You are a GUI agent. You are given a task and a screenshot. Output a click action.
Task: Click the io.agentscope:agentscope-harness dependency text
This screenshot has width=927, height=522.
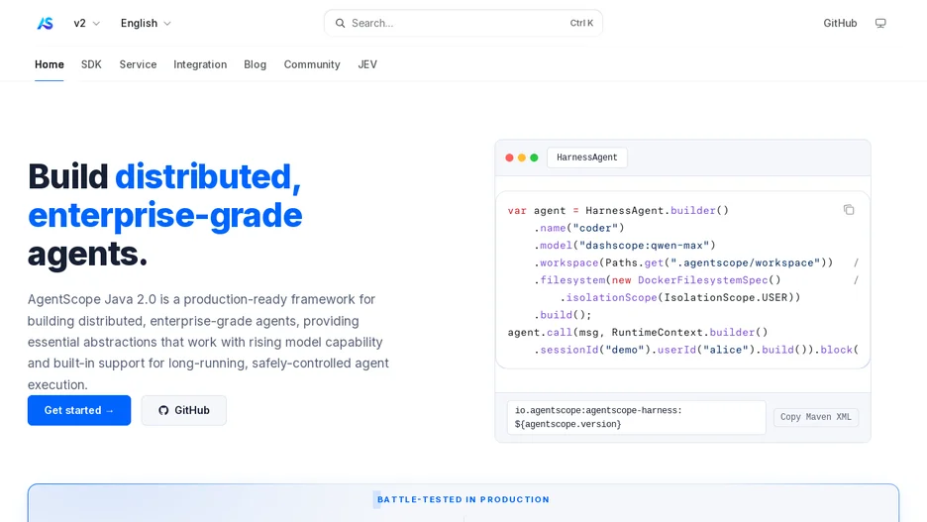pyautogui.click(x=636, y=417)
